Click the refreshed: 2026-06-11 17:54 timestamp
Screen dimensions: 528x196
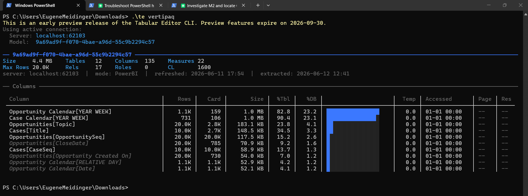(199, 74)
